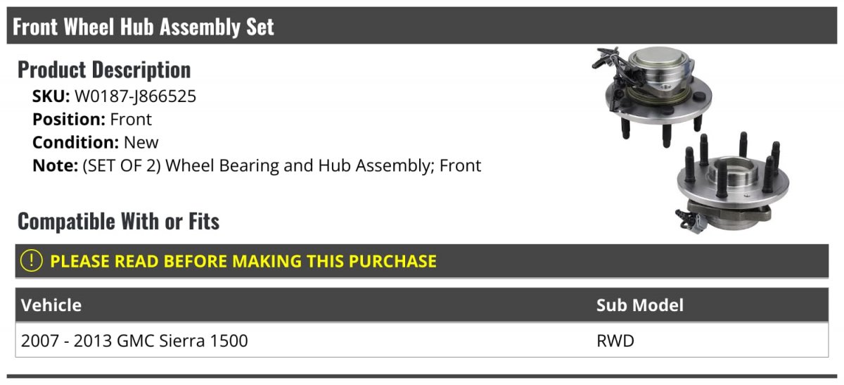Image resolution: width=844 pixels, height=385 pixels.
Task: Click the Front Wheel Hub Assembly Set header
Action: [x=143, y=27]
